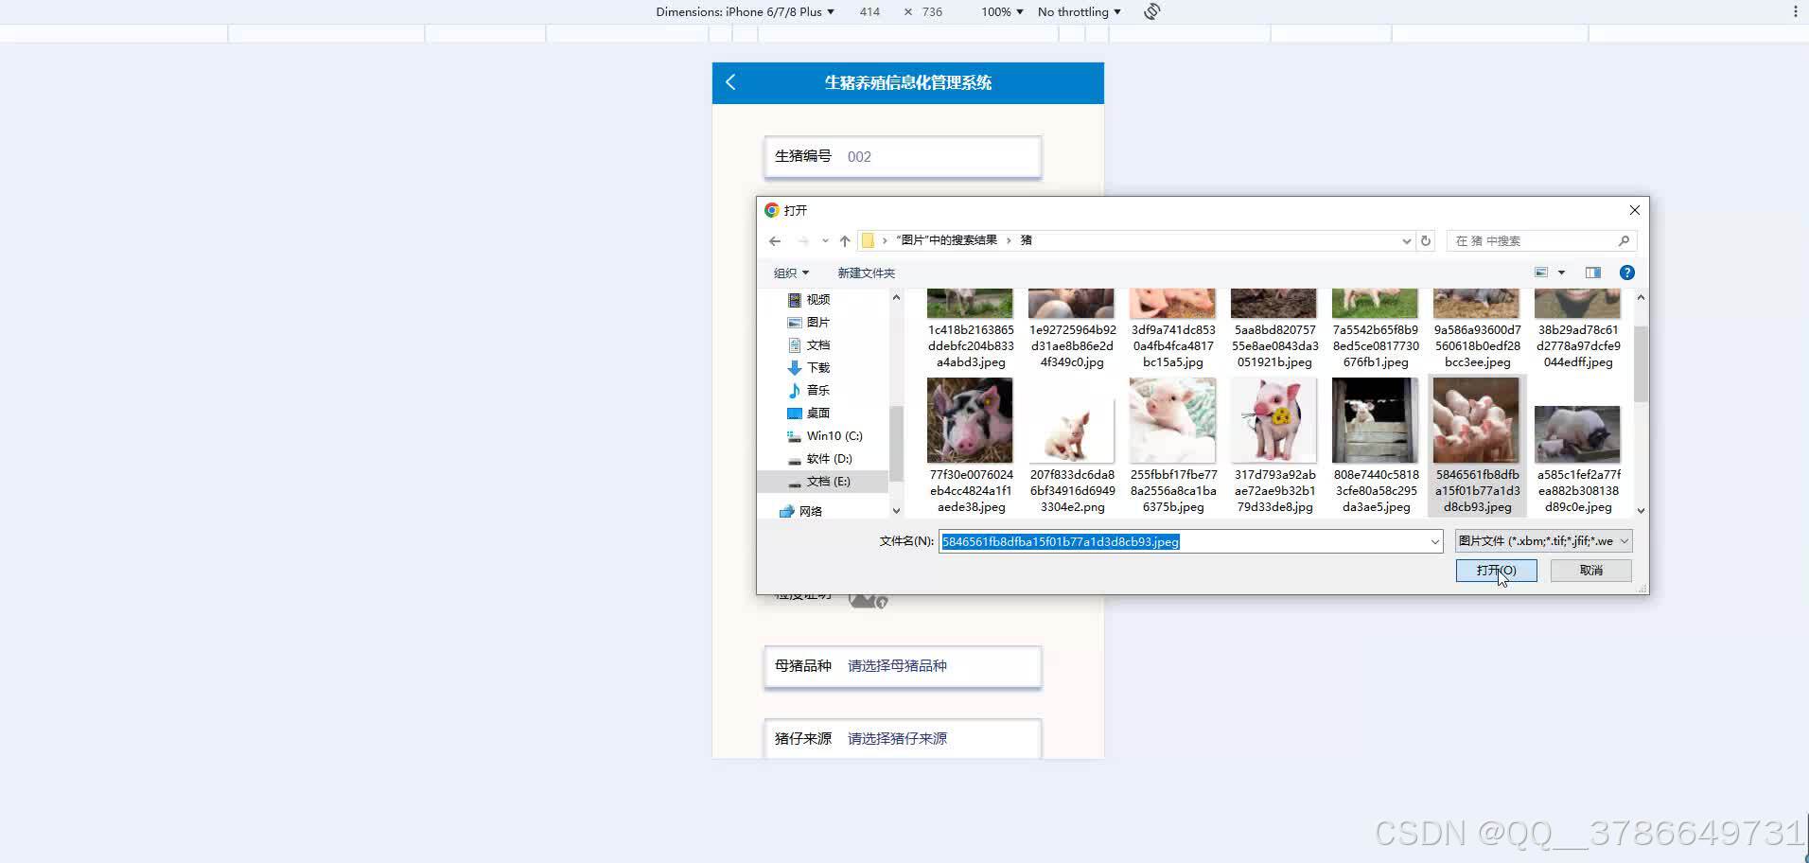Open the 视频 (Videos) folder in navigation pane
This screenshot has width=1809, height=863.
coord(817,299)
